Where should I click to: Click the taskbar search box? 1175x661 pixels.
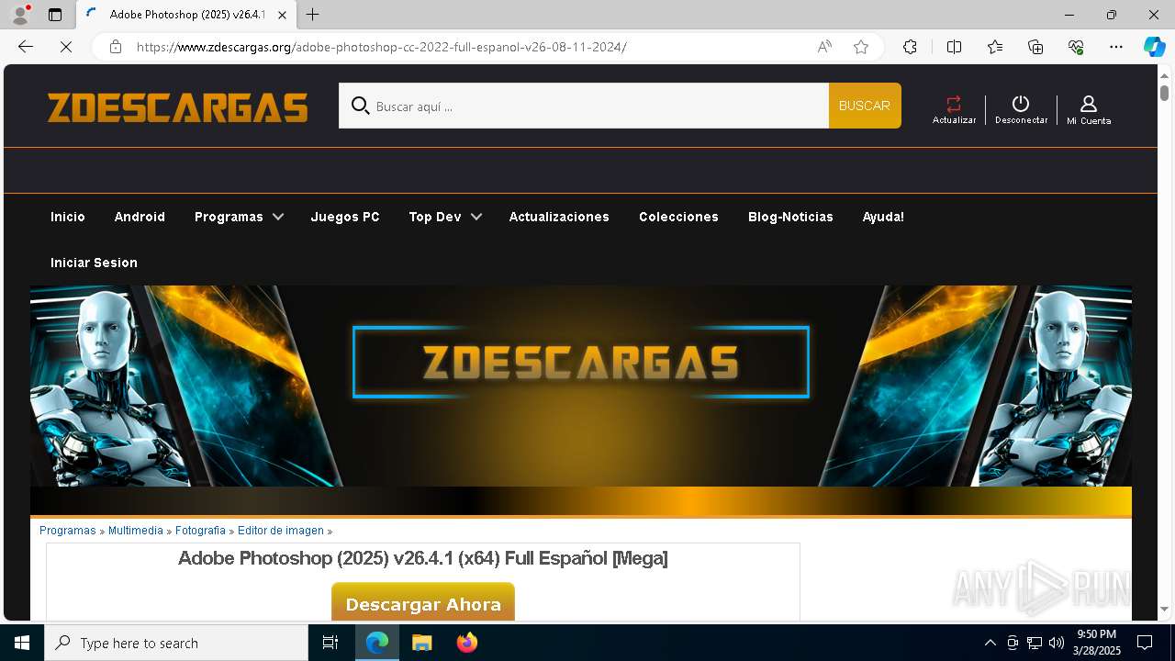tap(176, 643)
